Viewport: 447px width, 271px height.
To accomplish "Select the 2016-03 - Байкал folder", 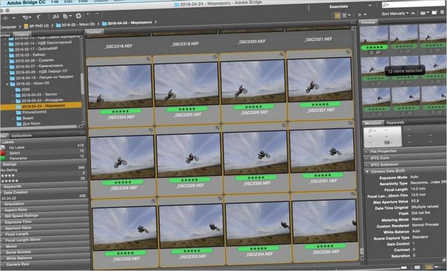I will [30, 55].
